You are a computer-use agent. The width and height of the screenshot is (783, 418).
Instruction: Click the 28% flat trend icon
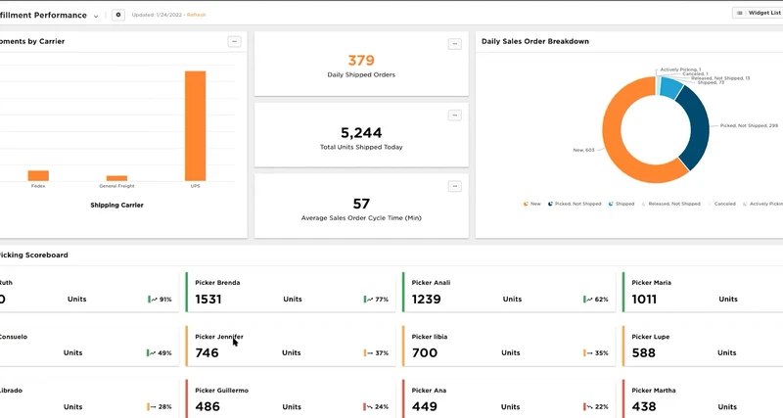(152, 407)
